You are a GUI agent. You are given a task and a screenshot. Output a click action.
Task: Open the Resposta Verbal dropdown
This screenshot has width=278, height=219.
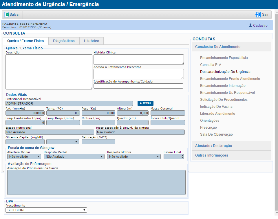(74, 156)
